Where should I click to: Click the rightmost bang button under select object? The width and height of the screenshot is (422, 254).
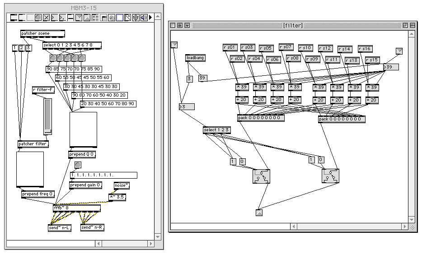pyautogui.click(x=82, y=58)
